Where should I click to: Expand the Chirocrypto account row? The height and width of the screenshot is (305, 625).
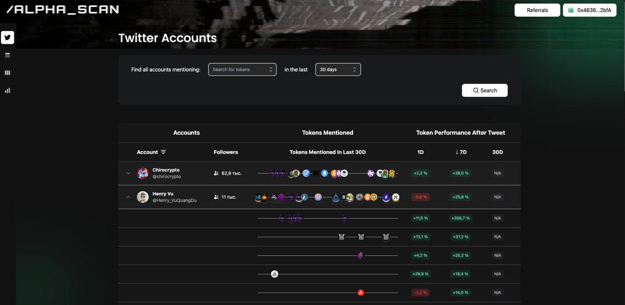tap(129, 174)
